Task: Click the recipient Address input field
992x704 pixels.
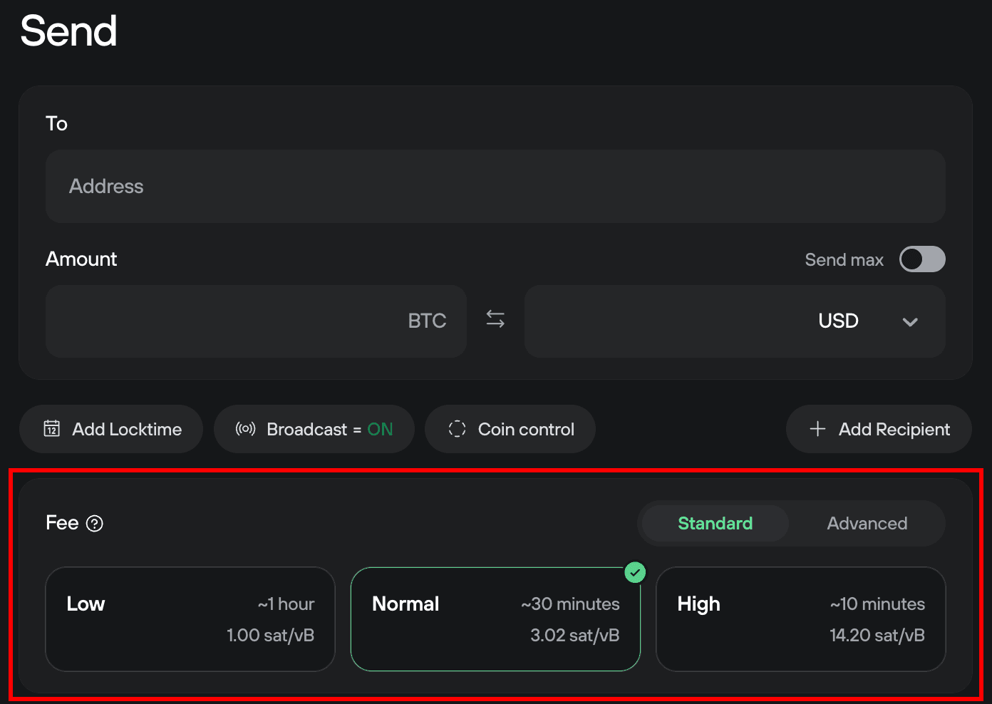Action: coord(495,187)
